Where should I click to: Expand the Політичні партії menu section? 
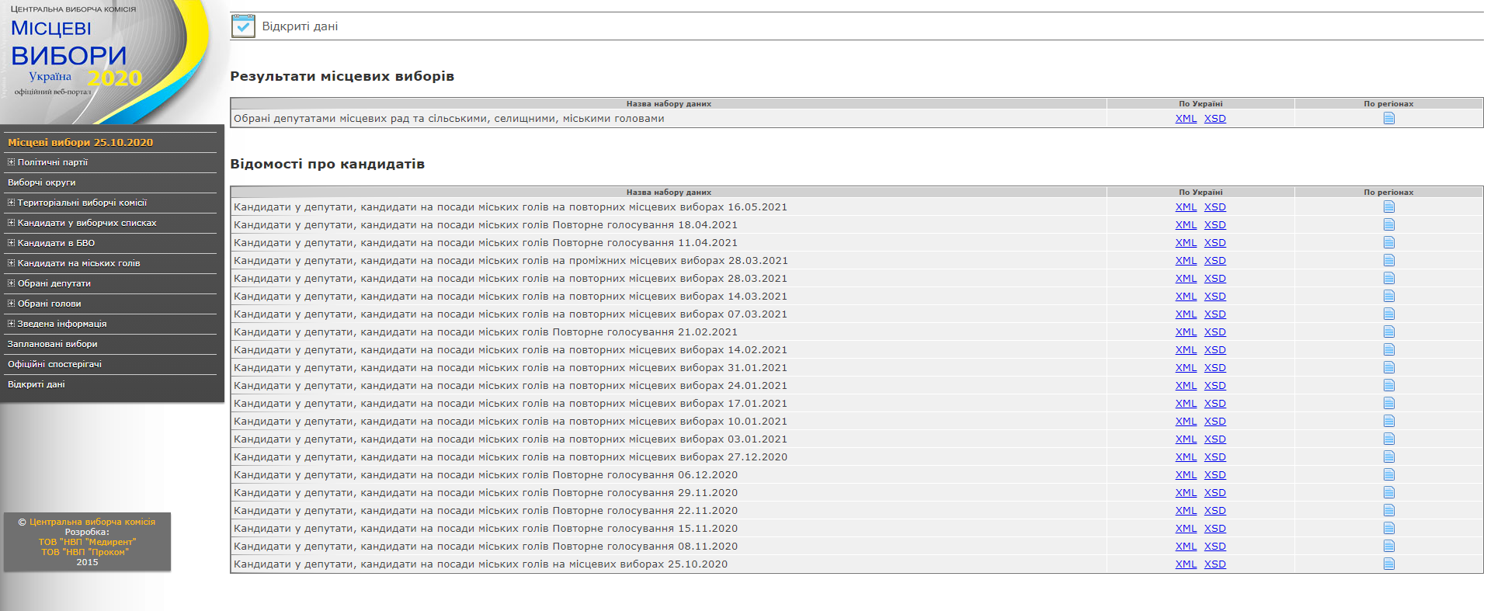(x=11, y=162)
